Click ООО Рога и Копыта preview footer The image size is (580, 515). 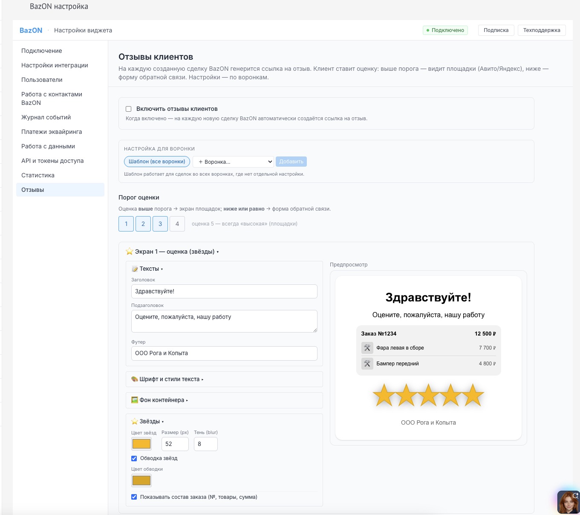[x=428, y=422]
